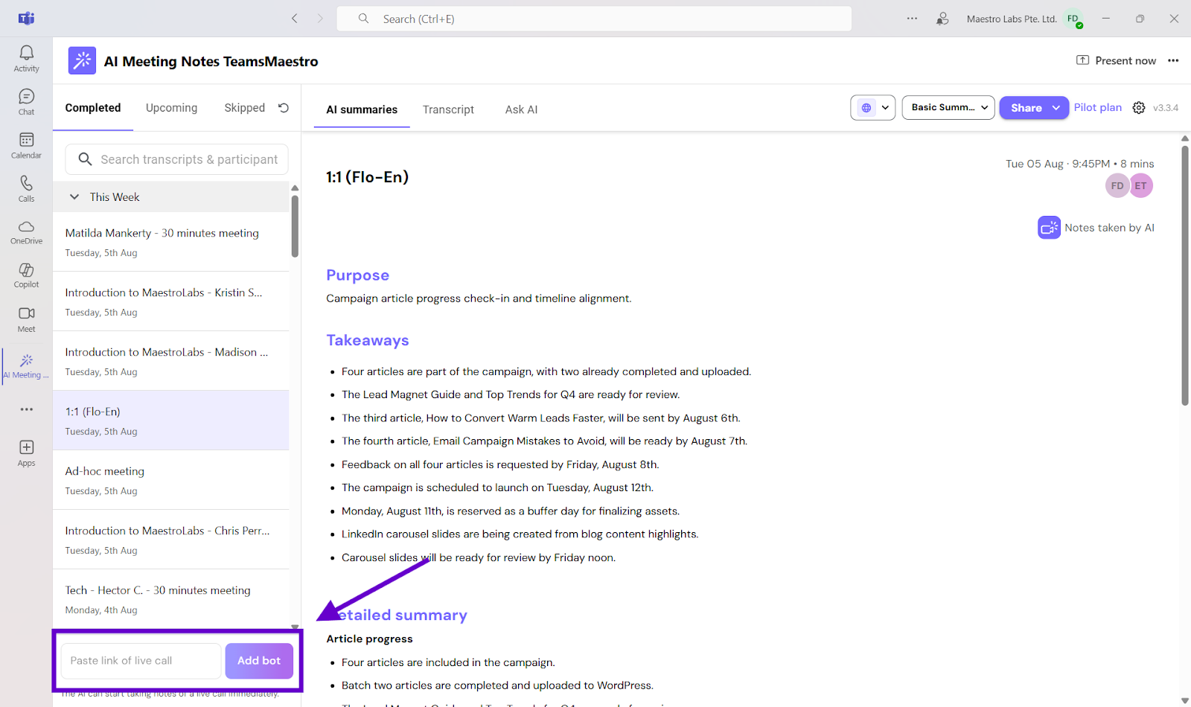Open Settings and more ellipsis in title bar
Screen dimensions: 1191x707
coord(912,19)
